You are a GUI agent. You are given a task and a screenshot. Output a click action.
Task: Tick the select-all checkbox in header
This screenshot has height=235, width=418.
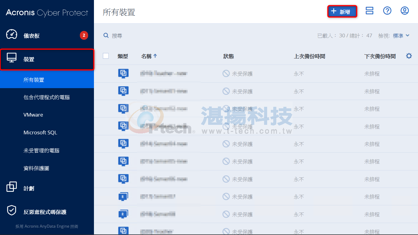tap(106, 56)
